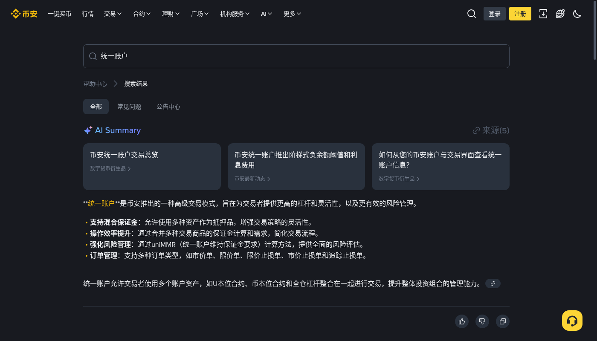The width and height of the screenshot is (597, 341).
Task: Switch to the 公告中心 tab
Action: click(168, 107)
